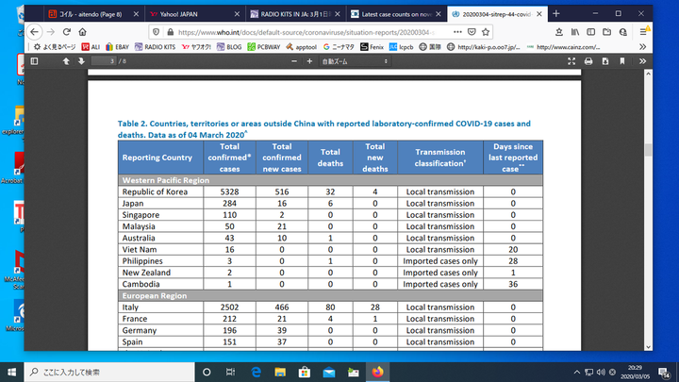Click the PDF scroll down arrow
Viewport: 679px width, 382px height.
click(x=648, y=346)
